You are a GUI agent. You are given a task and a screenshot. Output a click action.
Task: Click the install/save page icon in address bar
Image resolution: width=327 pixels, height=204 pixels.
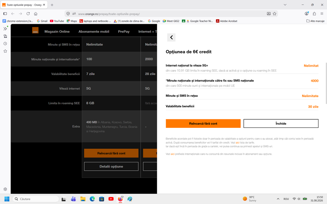(x=269, y=14)
